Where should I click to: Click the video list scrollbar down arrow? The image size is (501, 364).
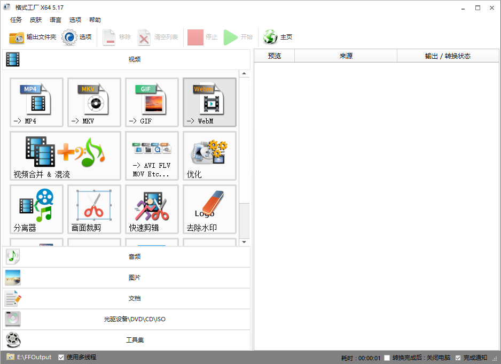pyautogui.click(x=244, y=242)
